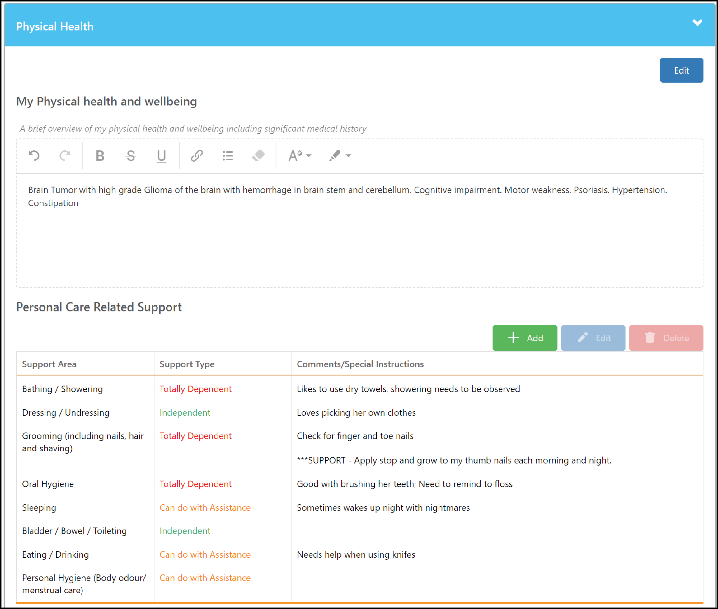Add a new personal care support entry
Viewport: 718px width, 609px height.
tap(524, 338)
